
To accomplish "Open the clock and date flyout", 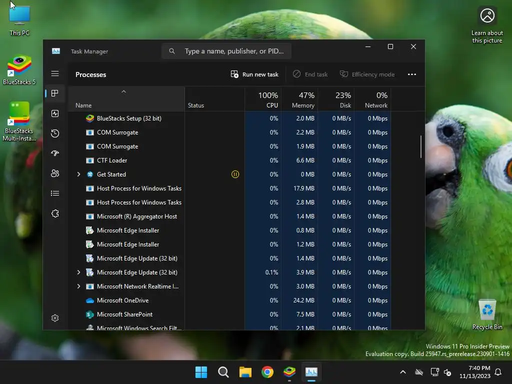I will (475, 372).
